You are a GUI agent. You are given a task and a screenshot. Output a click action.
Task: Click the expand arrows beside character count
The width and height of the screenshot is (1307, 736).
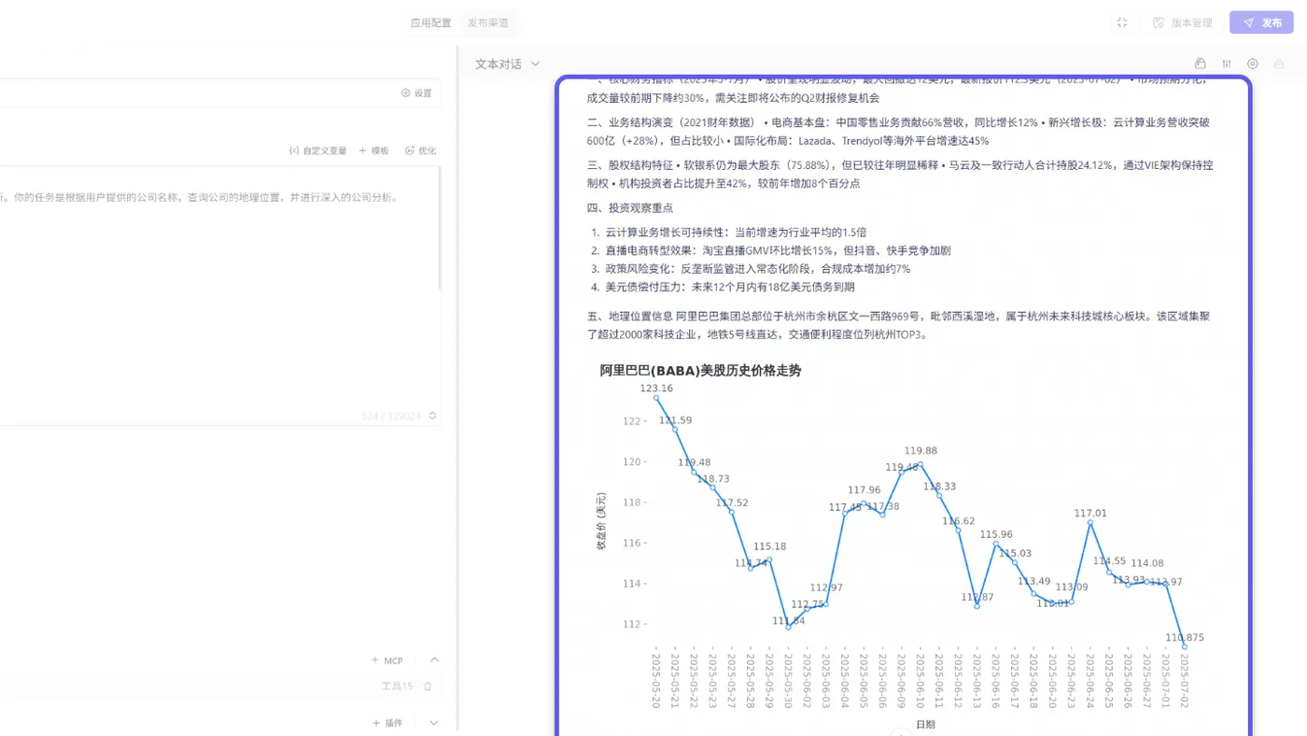(432, 416)
